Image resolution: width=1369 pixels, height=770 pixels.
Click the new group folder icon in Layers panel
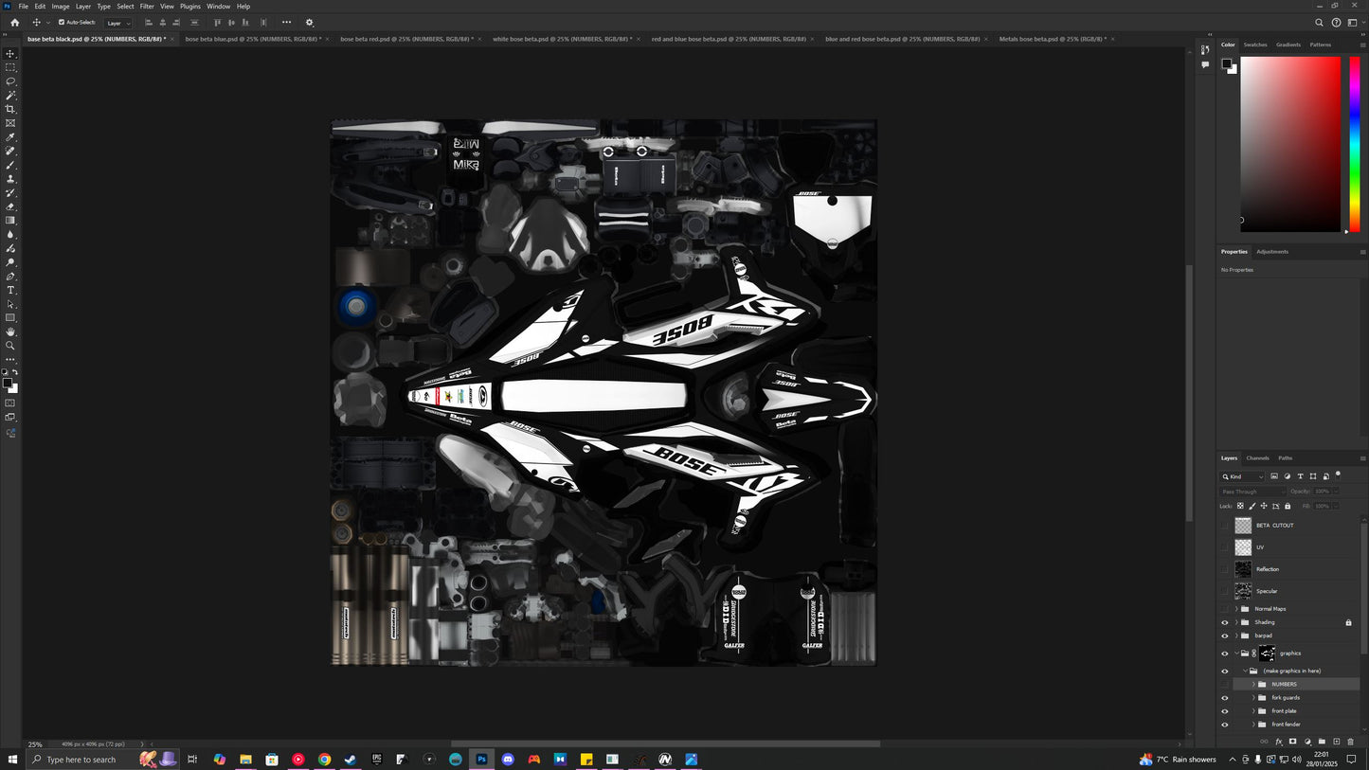[x=1322, y=742]
